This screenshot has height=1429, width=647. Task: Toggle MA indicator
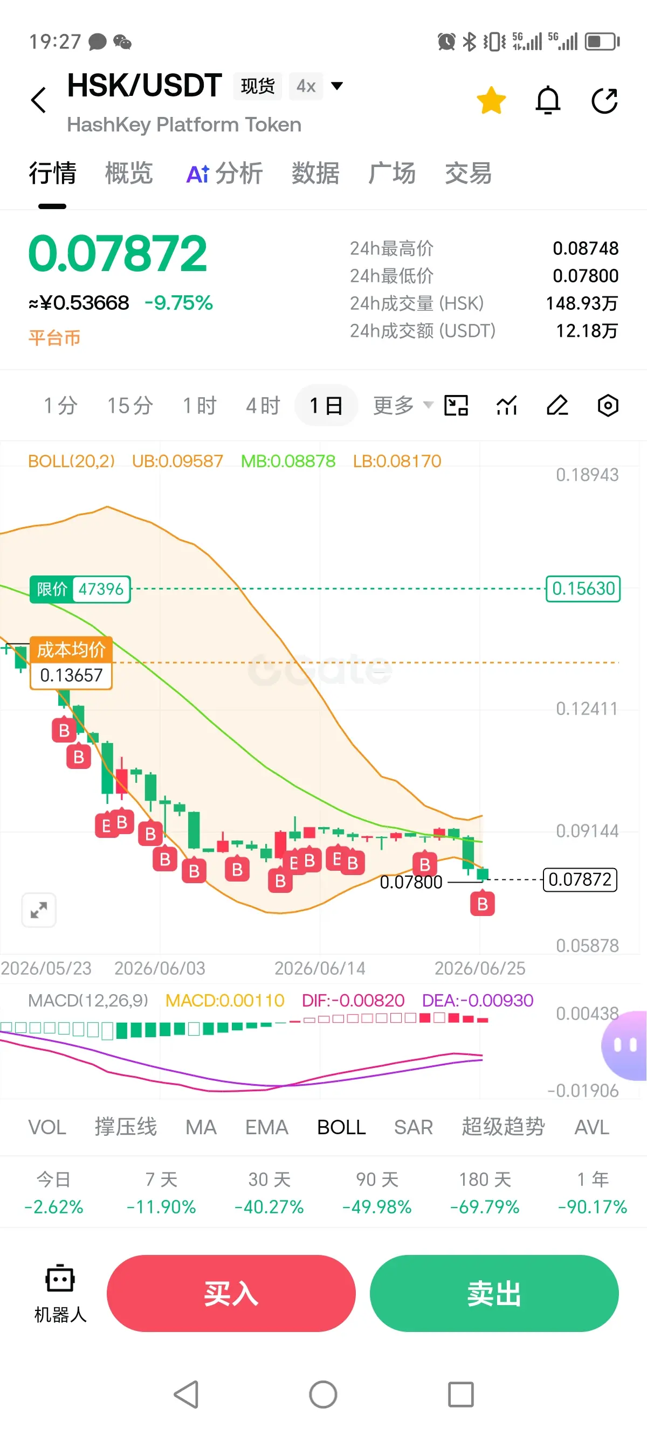[x=201, y=1127]
